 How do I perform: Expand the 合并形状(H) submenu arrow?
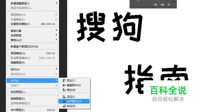click(x=56, y=74)
